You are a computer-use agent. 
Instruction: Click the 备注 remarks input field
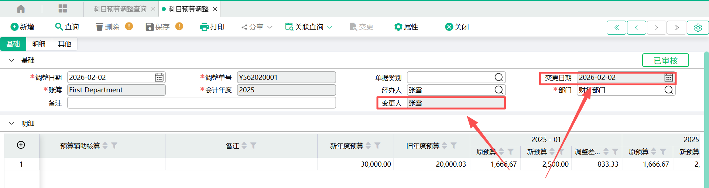201,103
